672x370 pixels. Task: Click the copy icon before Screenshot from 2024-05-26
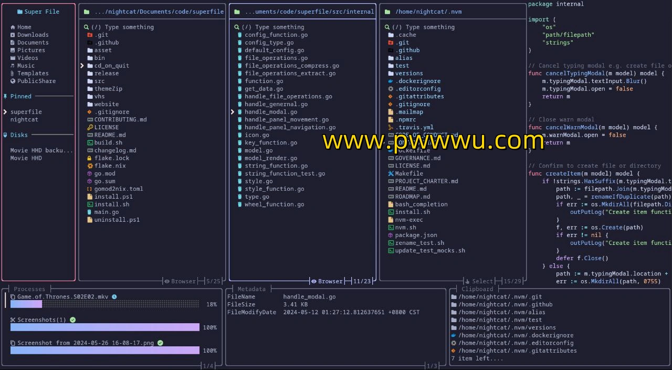13,343
